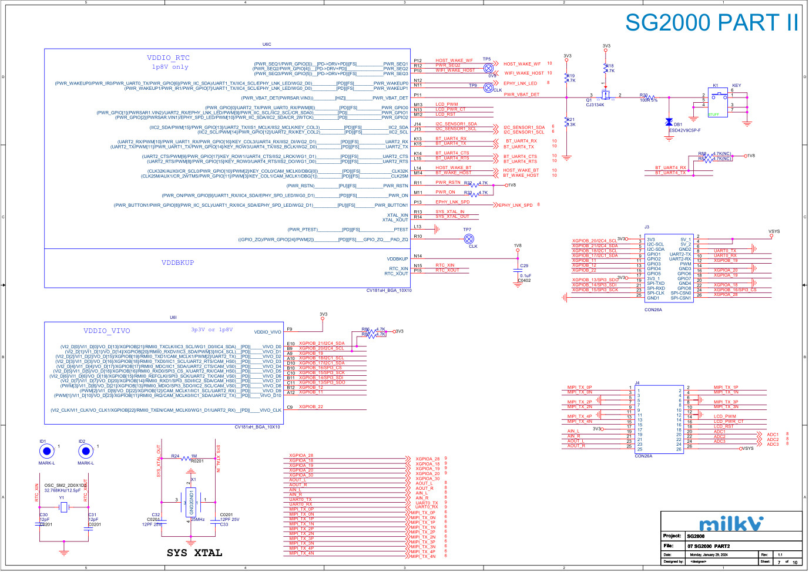Viewport: 809px width, 572px height.
Task: Click the "SG2000 PART II" page title
Action: [711, 23]
